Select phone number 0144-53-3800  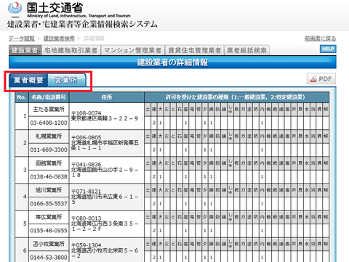49,258
